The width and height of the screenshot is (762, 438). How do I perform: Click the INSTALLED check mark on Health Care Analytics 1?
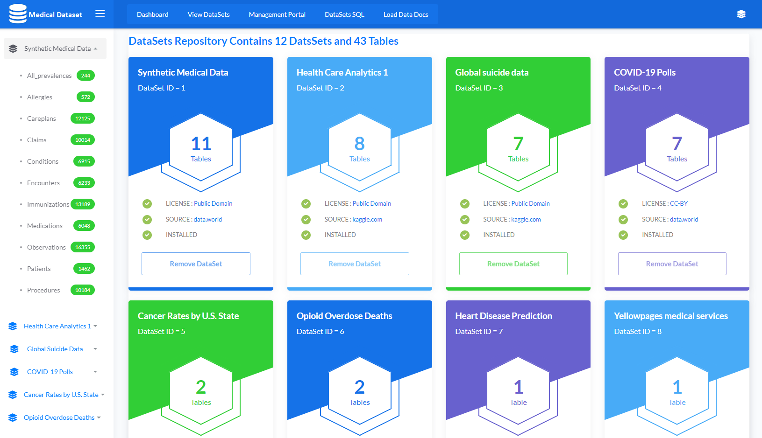(306, 235)
